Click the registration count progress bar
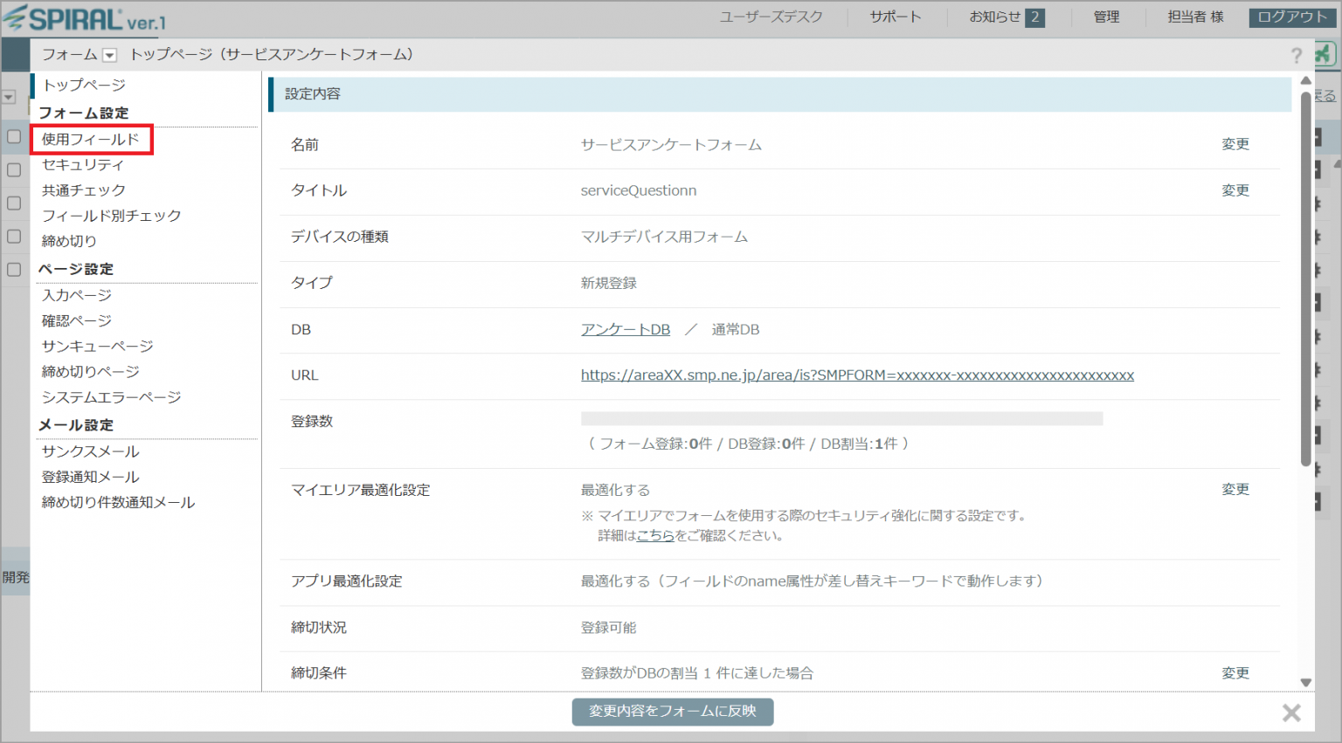This screenshot has width=1342, height=743. coord(841,419)
